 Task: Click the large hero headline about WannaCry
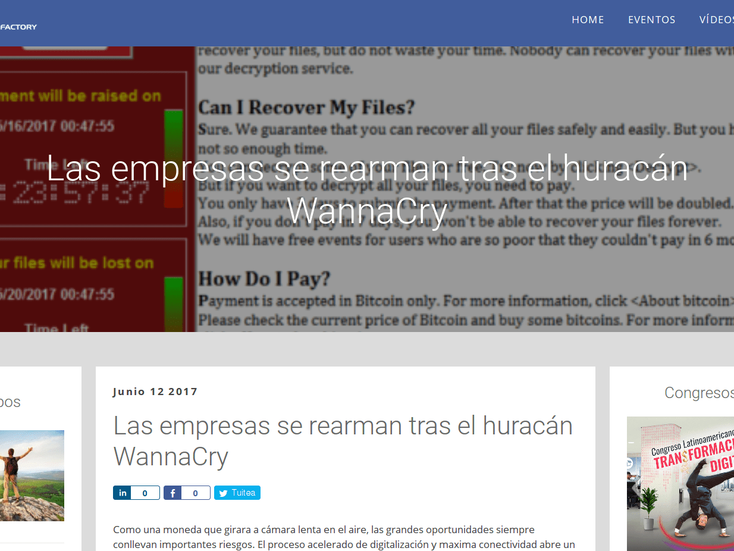[367, 189]
